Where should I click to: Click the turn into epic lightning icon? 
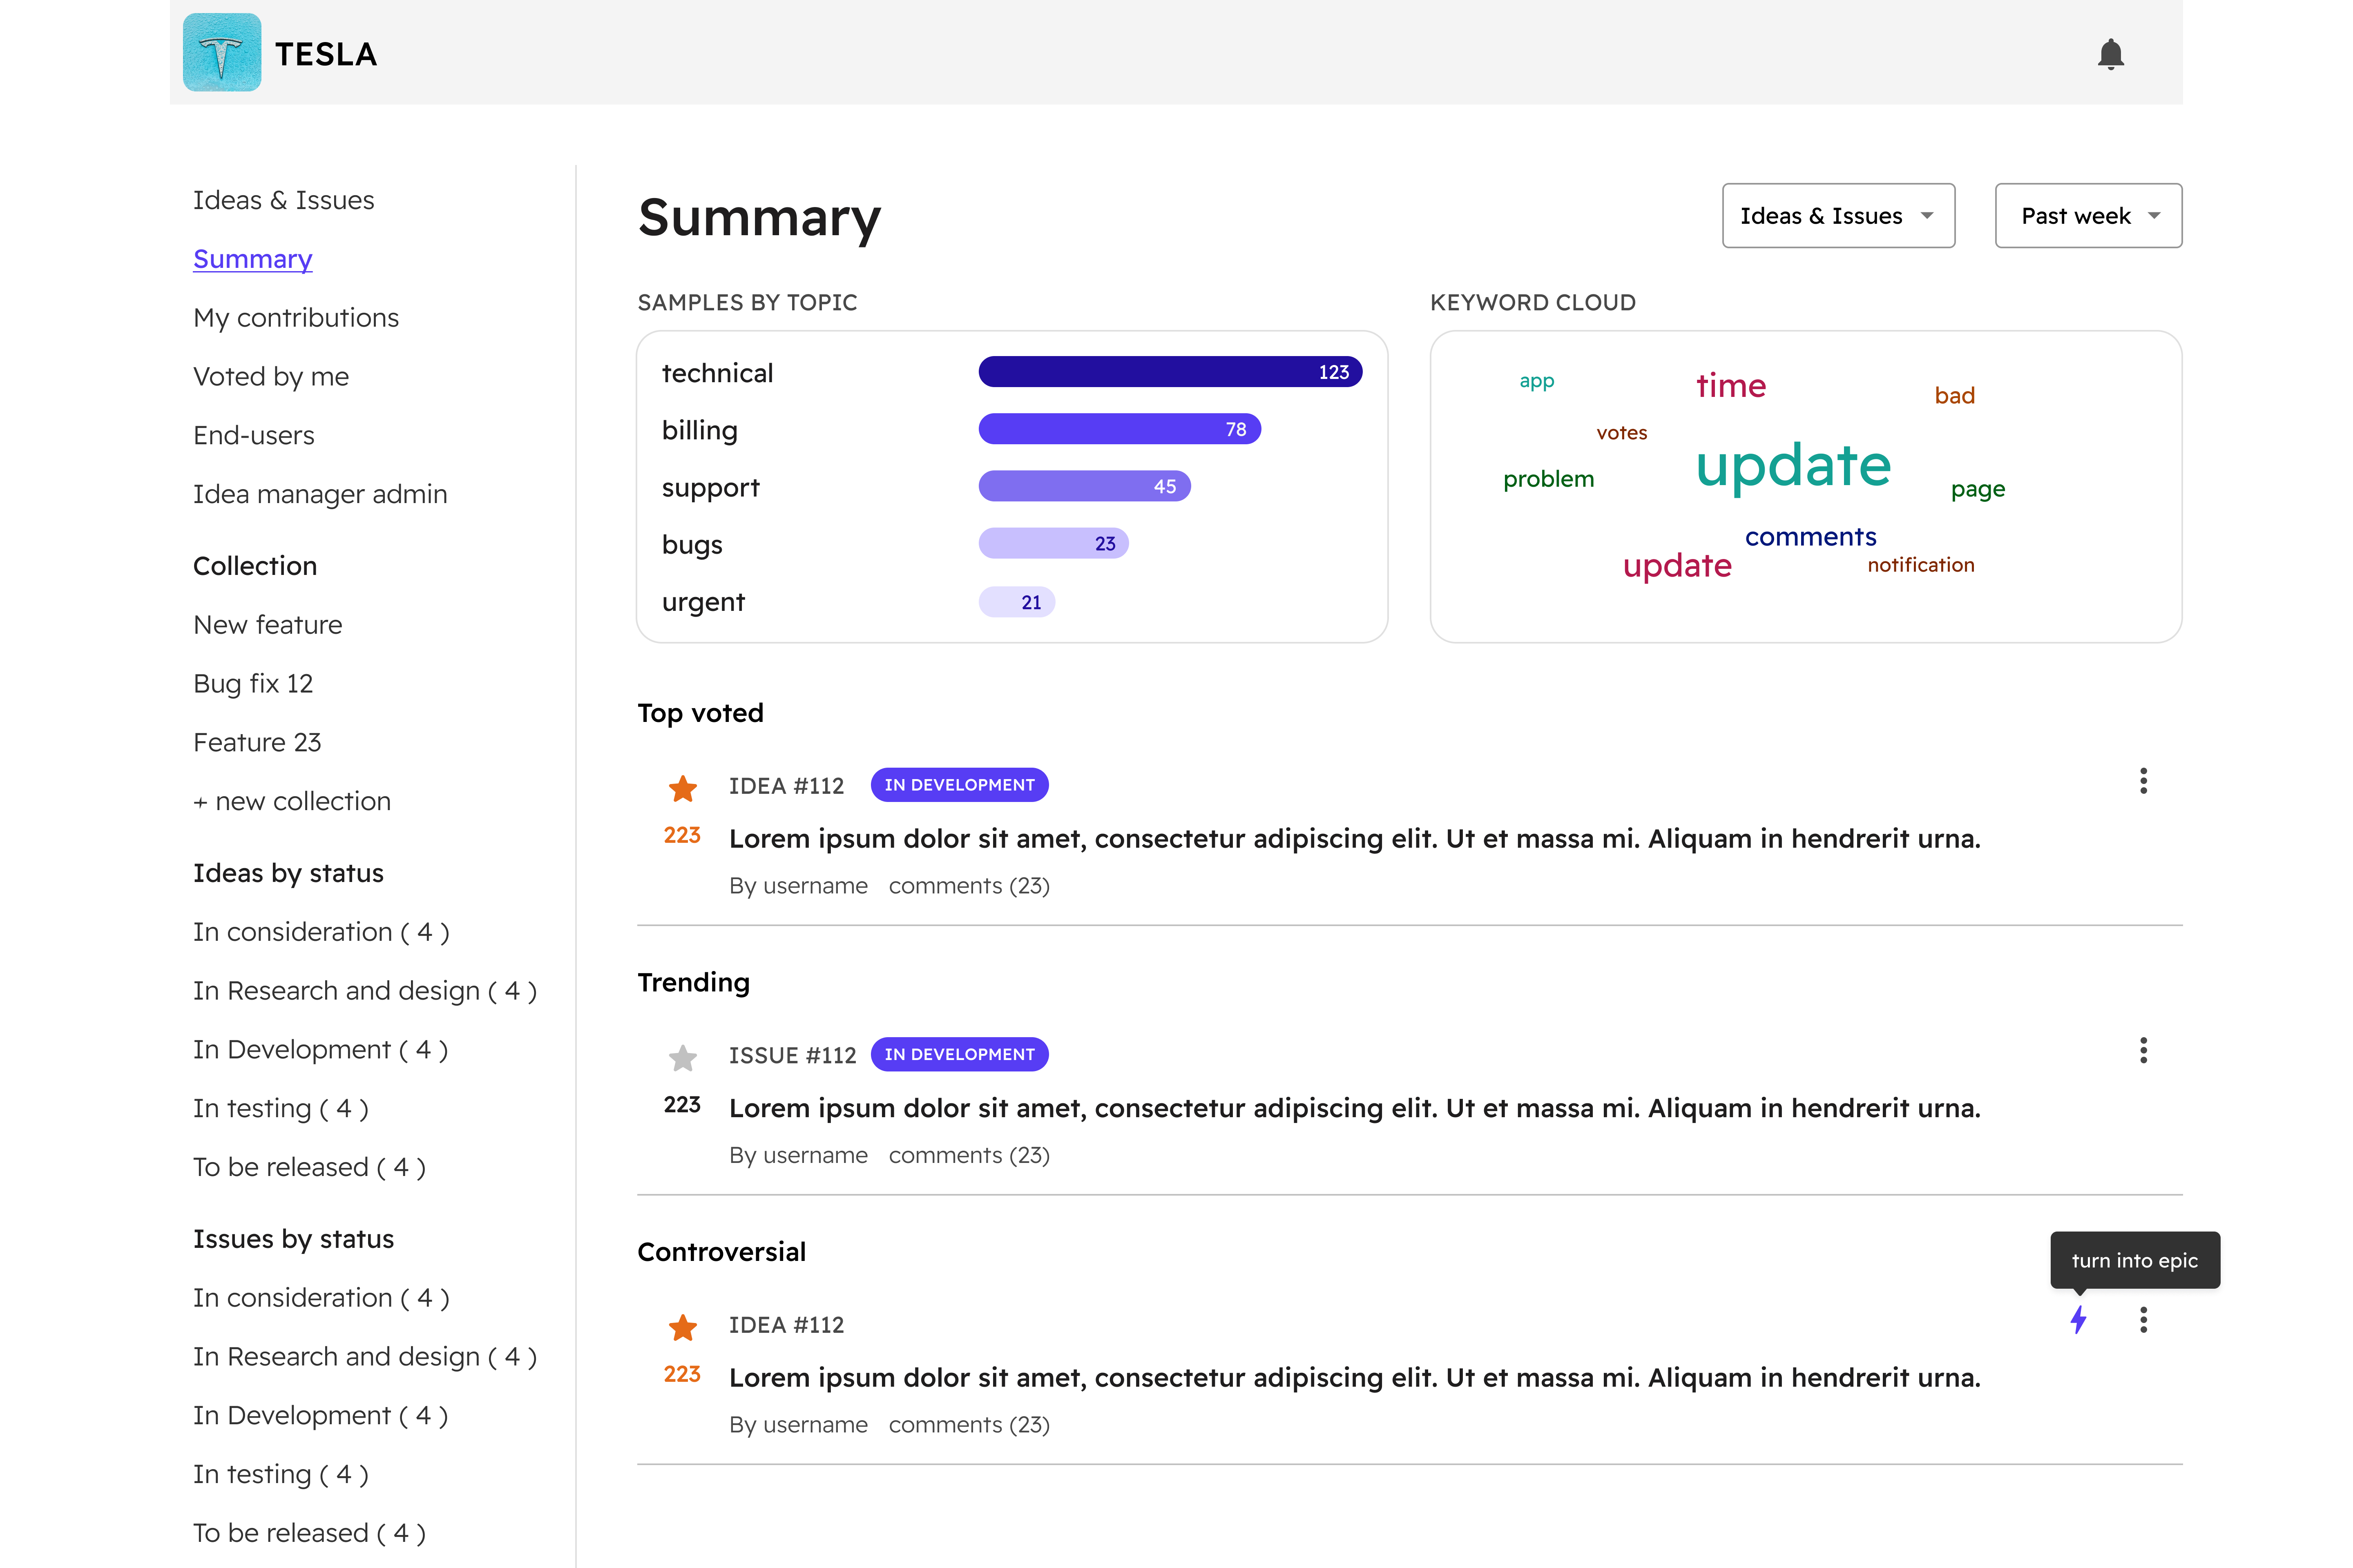2079,1320
